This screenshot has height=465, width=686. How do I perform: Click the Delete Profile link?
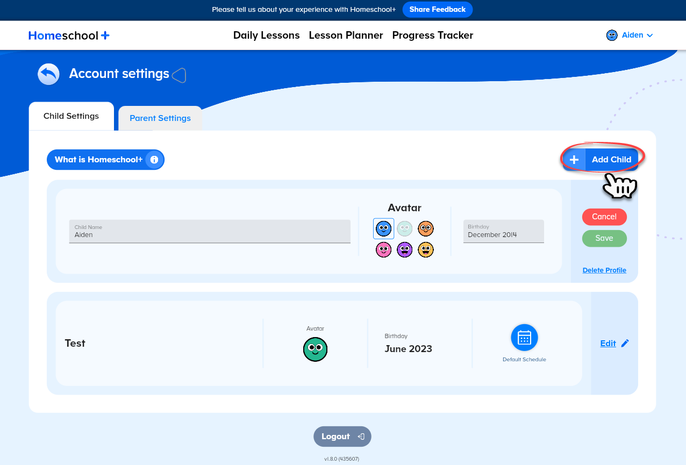click(604, 270)
